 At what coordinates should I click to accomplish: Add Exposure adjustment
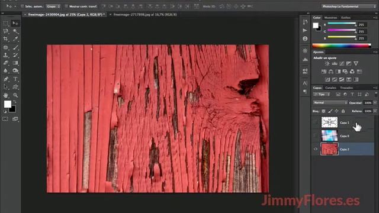tap(349, 63)
